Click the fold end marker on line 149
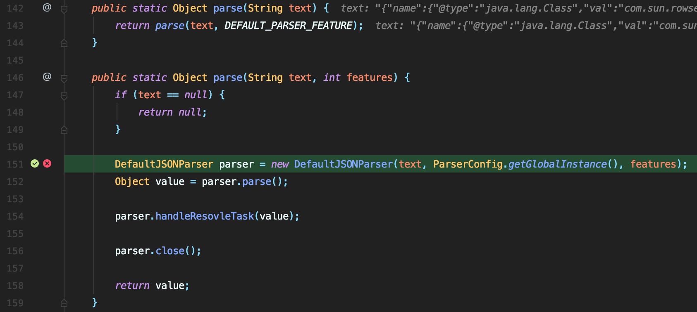This screenshot has height=312, width=697. (x=64, y=130)
